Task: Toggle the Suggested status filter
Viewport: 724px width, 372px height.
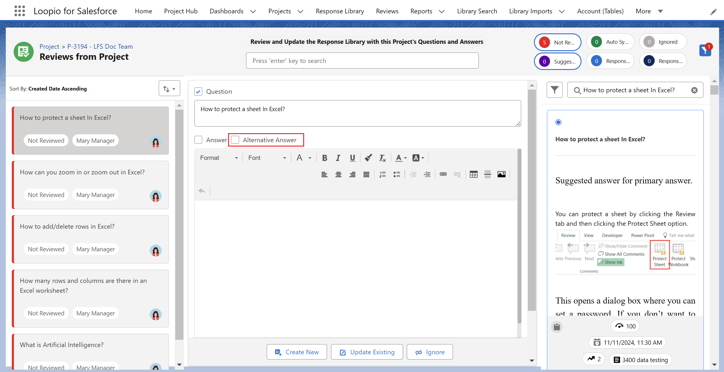Action: [557, 62]
